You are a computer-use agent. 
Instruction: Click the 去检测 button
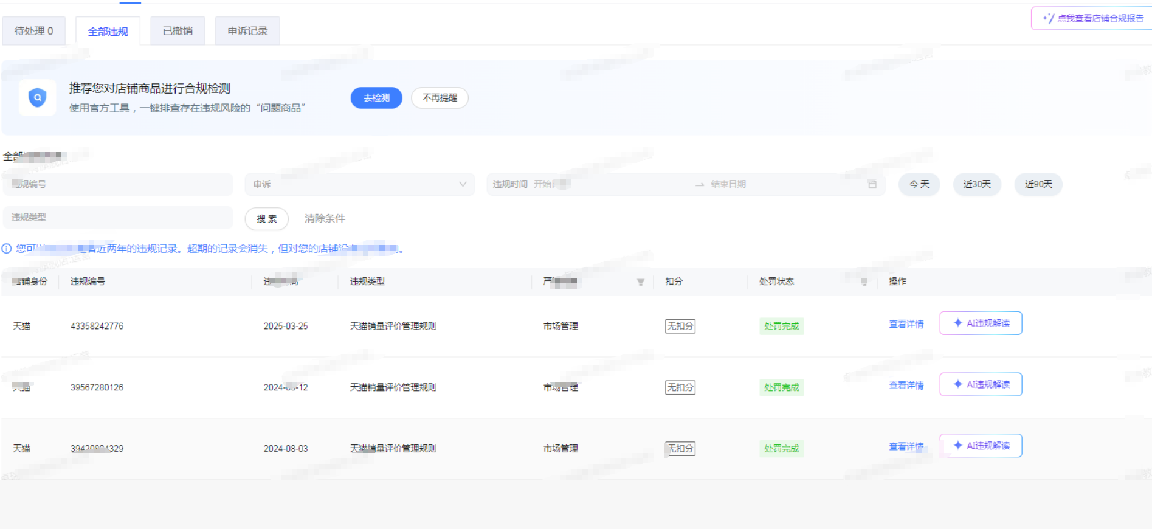point(376,98)
